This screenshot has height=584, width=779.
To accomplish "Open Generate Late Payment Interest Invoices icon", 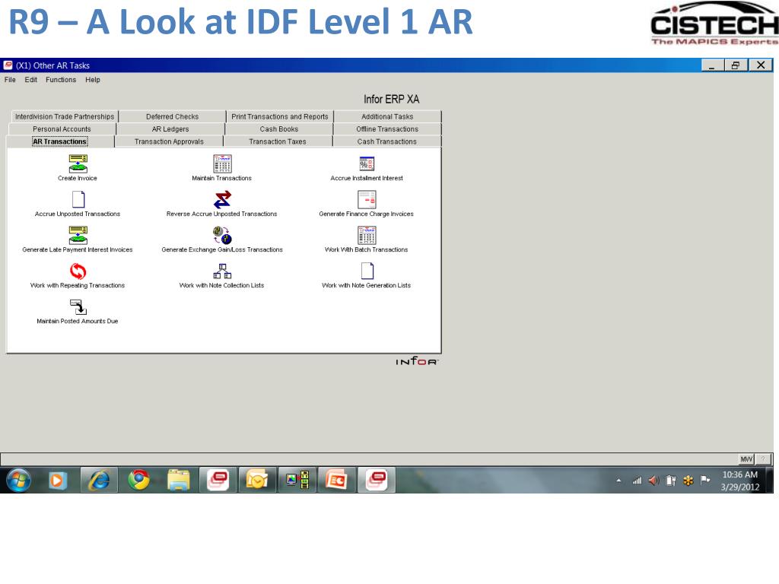I will click(x=78, y=236).
